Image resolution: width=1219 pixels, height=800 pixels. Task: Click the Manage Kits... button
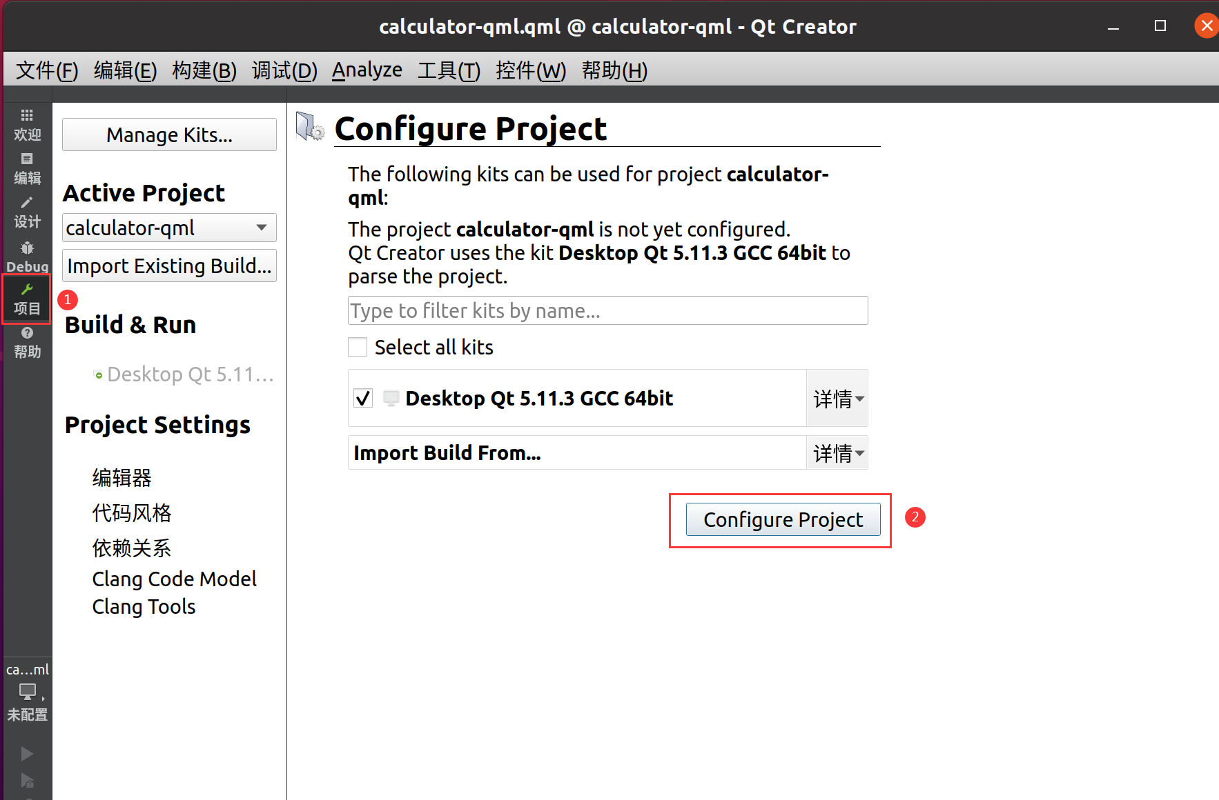169,134
